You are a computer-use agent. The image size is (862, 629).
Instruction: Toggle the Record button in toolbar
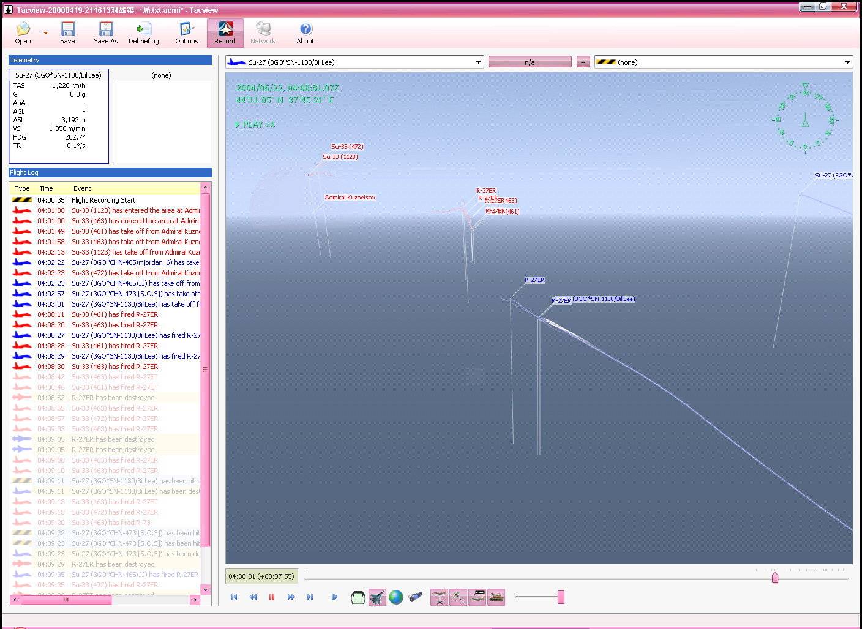point(225,33)
